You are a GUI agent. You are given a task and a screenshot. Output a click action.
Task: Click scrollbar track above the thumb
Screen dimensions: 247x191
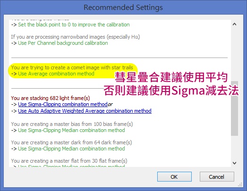[234, 55]
